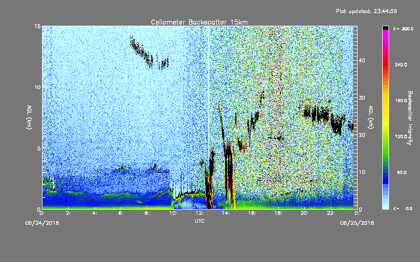Click the start date label 06/24/2016
The width and height of the screenshot is (420, 262).
[42, 223]
